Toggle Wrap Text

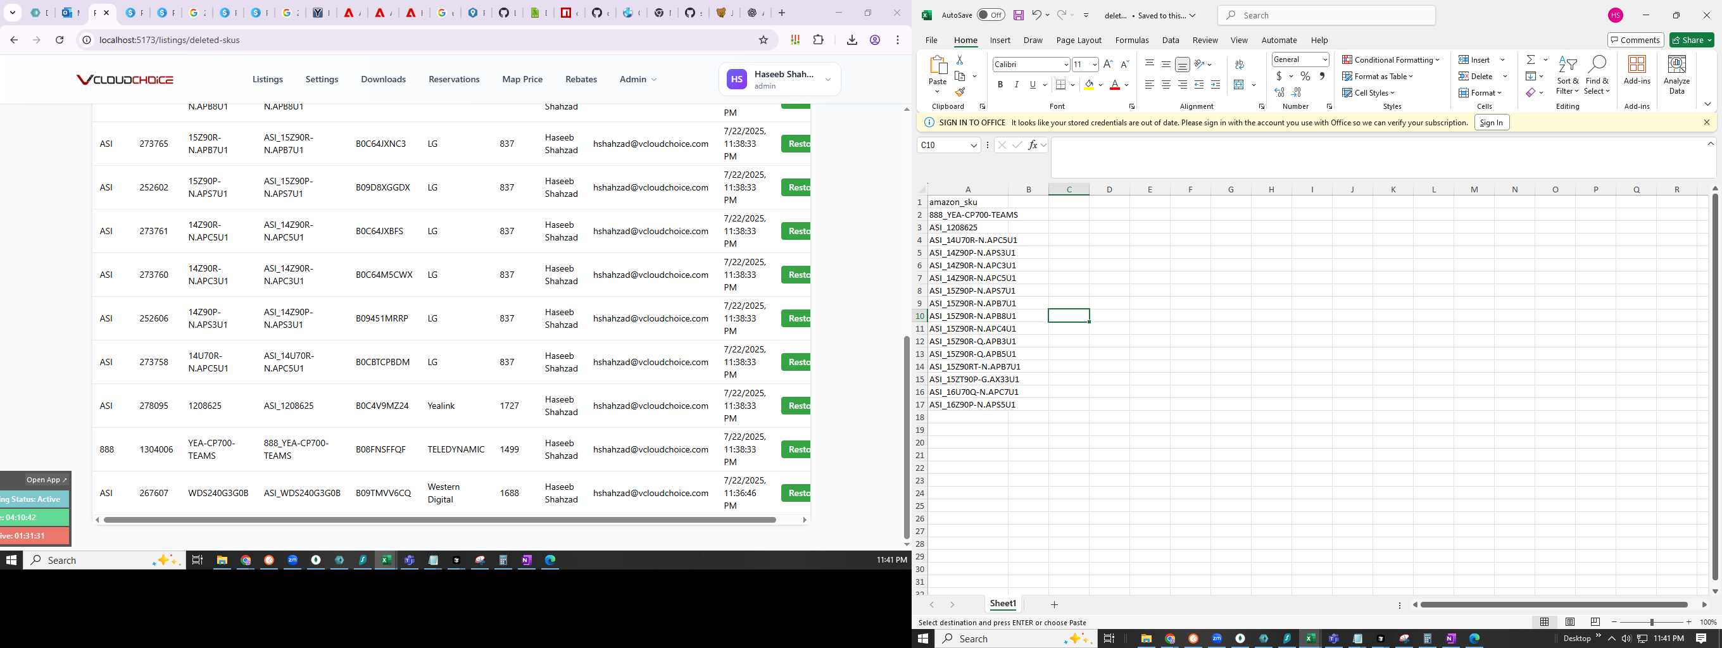1240,64
